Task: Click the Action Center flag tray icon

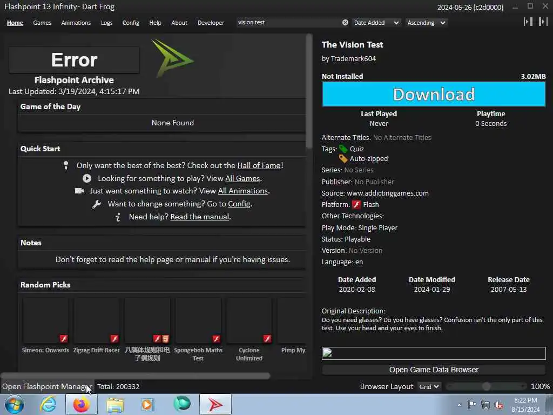Action: (472, 405)
